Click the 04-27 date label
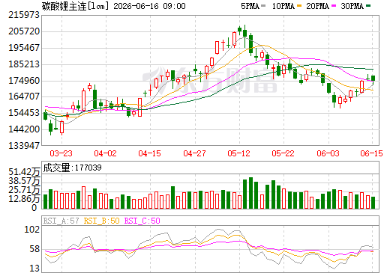Viewport: 390px width, 273px height. pyautogui.click(x=194, y=153)
